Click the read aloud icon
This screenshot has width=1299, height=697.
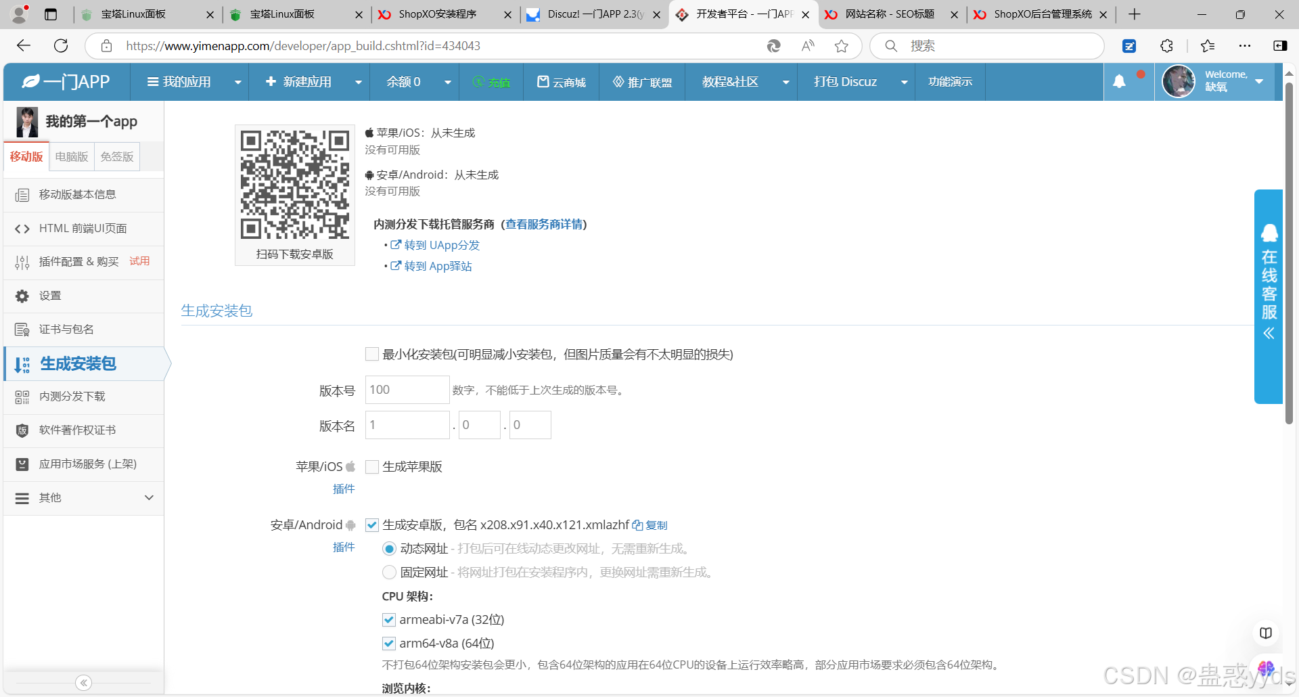click(x=808, y=46)
